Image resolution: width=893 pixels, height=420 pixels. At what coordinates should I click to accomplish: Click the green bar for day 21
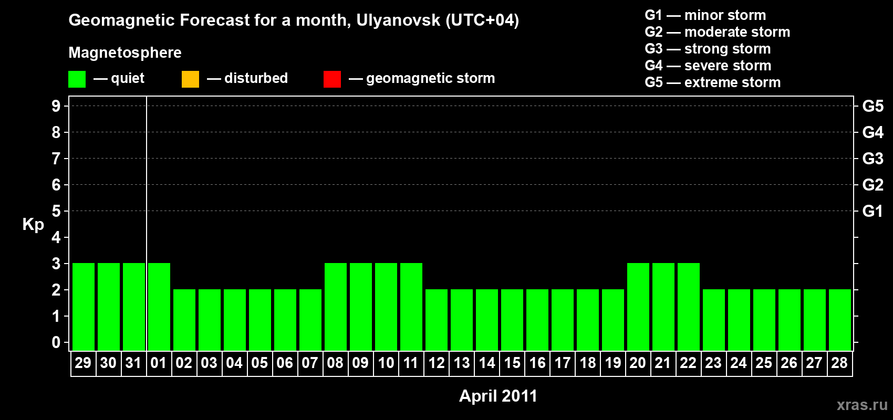tap(663, 307)
